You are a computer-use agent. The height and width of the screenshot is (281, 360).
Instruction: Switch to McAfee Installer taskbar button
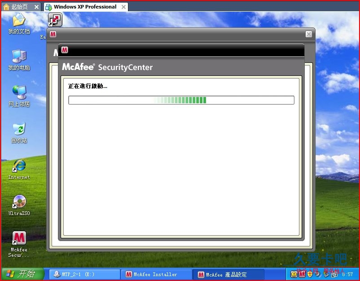(x=156, y=274)
